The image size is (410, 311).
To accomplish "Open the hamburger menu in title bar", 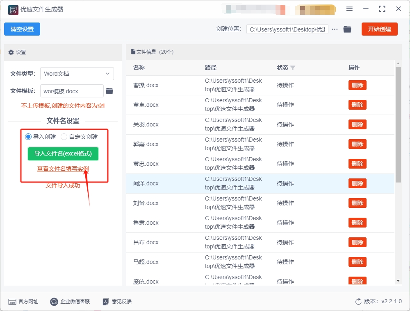I will click(349, 9).
